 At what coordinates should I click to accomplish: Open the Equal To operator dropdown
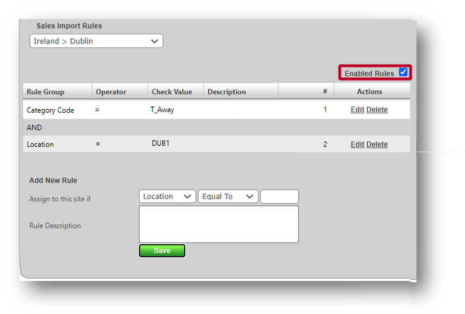(x=228, y=196)
